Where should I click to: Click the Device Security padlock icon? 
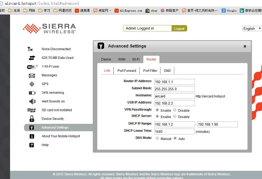(32, 119)
